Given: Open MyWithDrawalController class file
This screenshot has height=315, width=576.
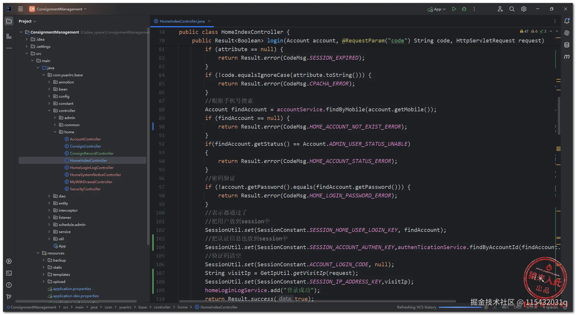Looking at the screenshot, I should tap(91, 182).
